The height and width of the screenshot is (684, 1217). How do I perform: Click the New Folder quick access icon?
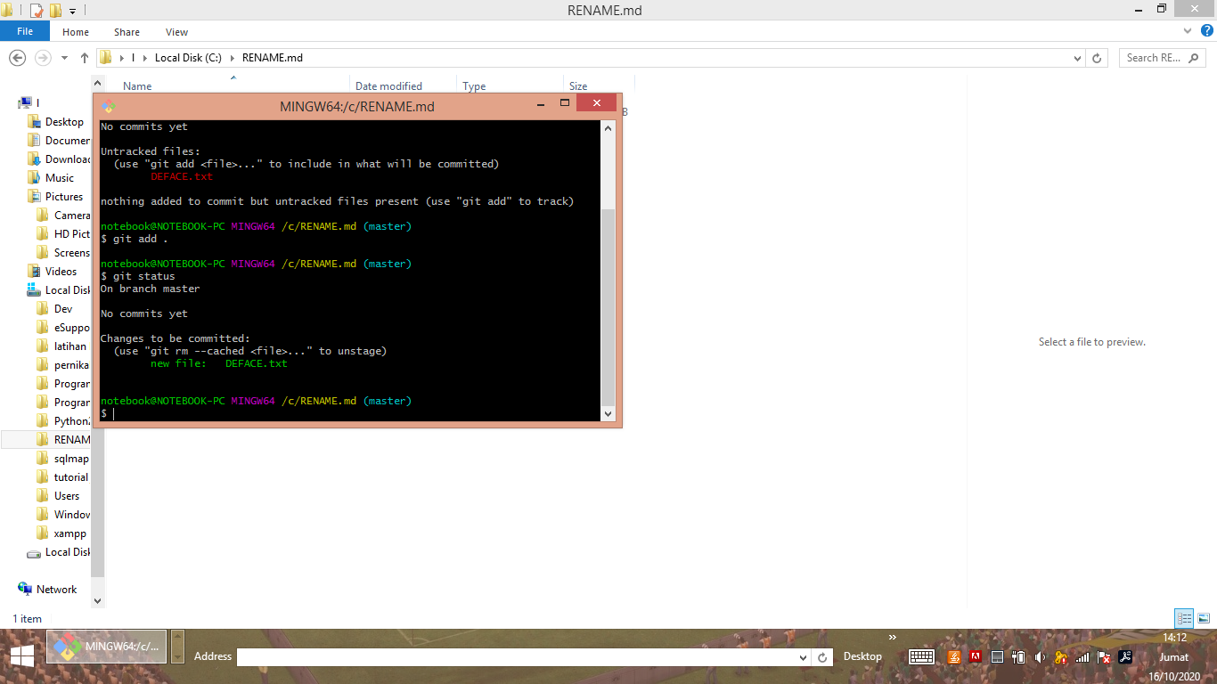point(54,9)
